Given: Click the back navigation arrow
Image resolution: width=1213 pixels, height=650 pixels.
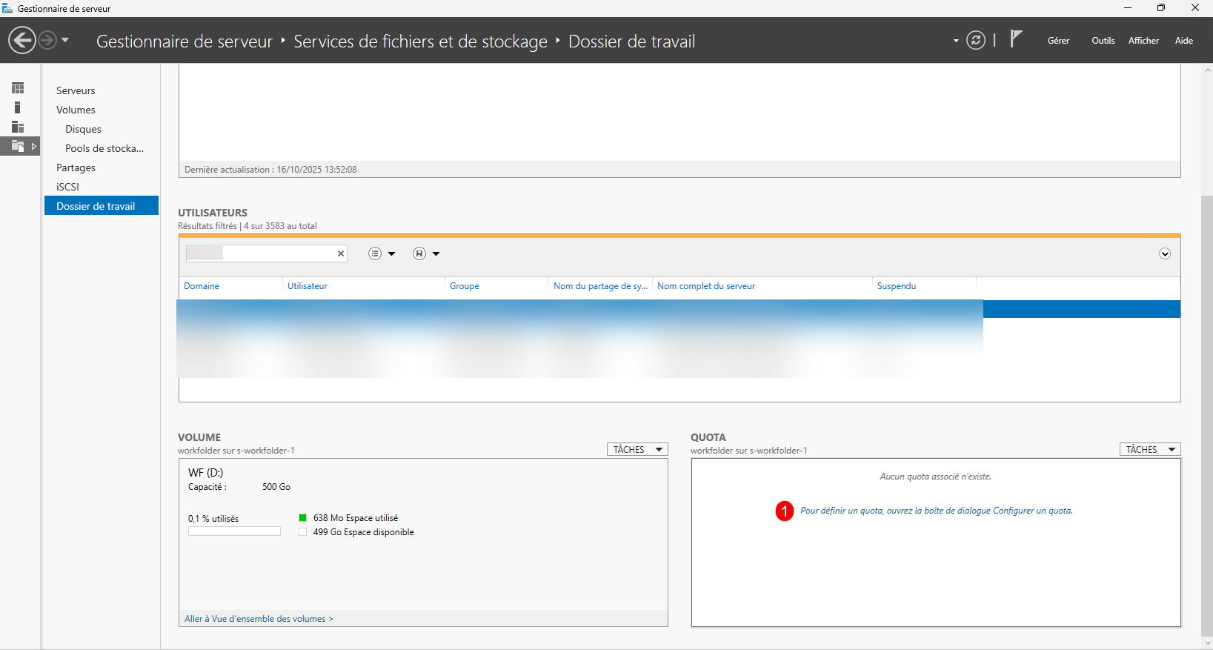Looking at the screenshot, I should tap(22, 40).
